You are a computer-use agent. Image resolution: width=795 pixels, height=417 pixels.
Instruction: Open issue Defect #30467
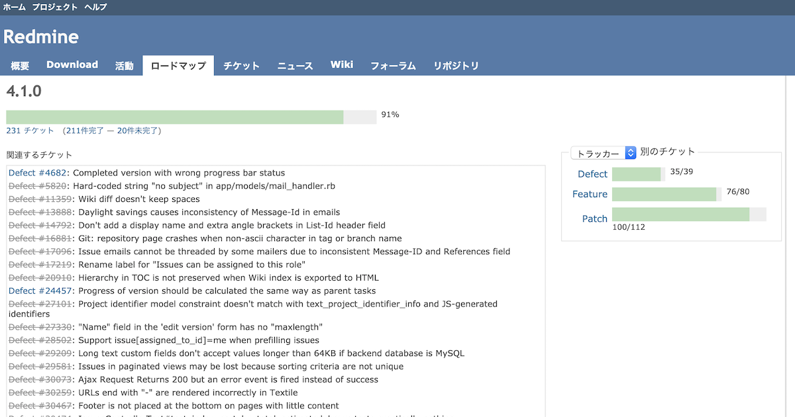41,406
